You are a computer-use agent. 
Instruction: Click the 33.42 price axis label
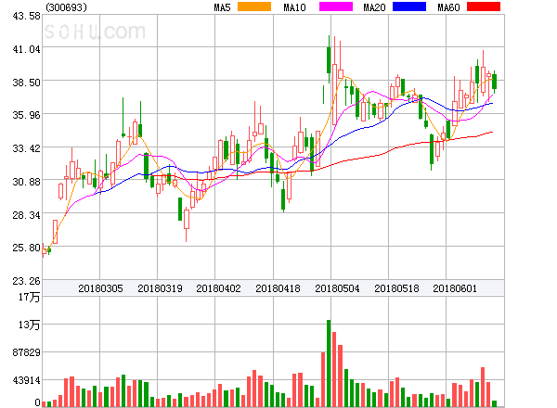[27, 148]
